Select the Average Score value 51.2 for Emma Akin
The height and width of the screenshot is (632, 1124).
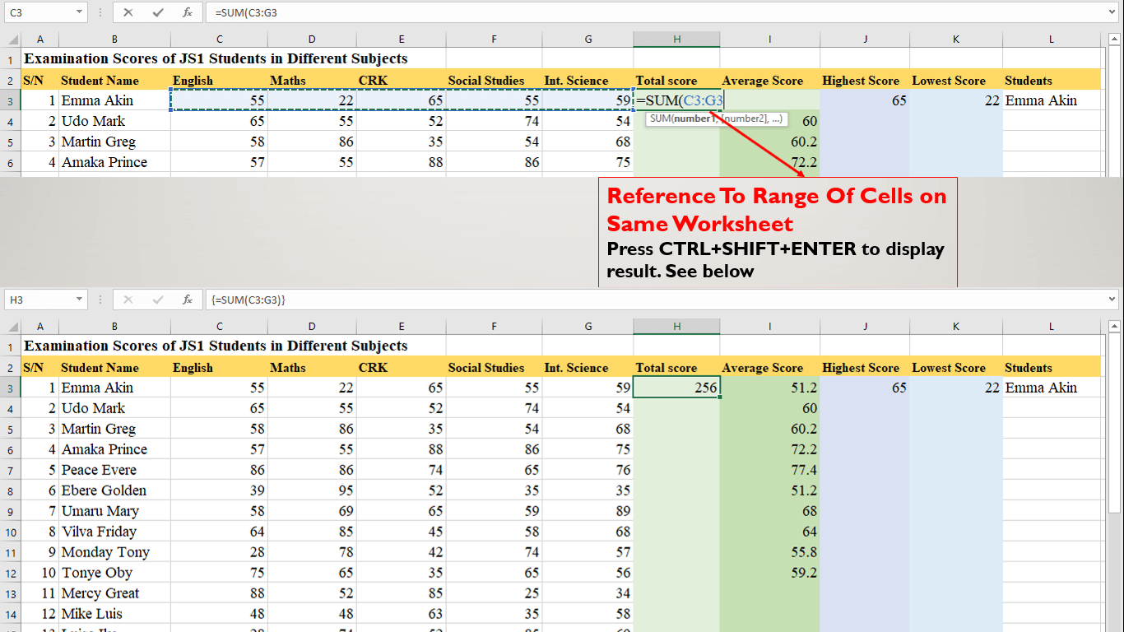pyautogui.click(x=769, y=387)
